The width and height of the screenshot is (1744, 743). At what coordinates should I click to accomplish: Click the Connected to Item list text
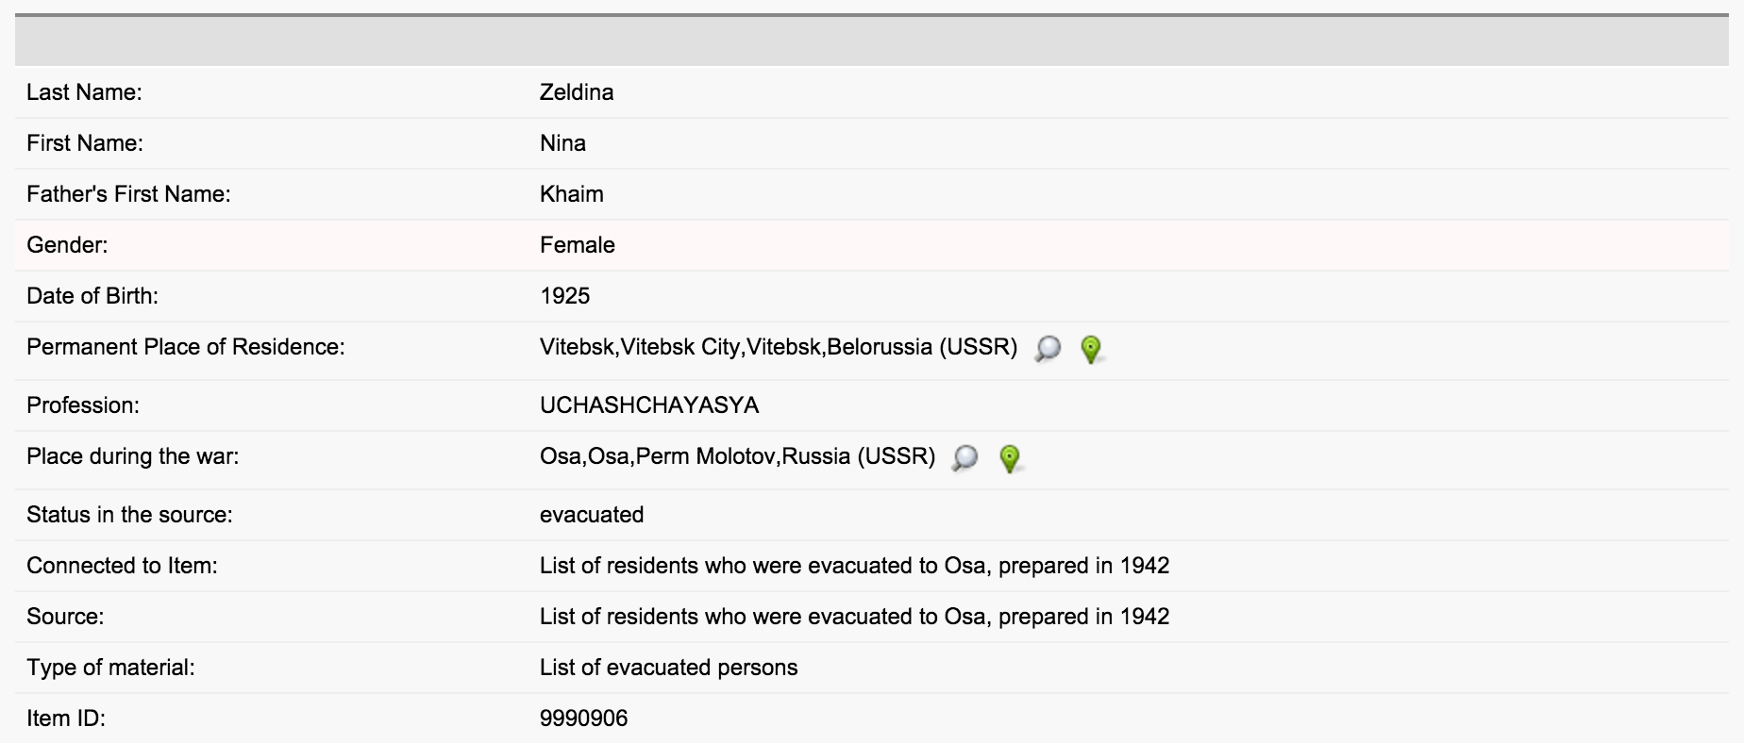[x=854, y=566]
